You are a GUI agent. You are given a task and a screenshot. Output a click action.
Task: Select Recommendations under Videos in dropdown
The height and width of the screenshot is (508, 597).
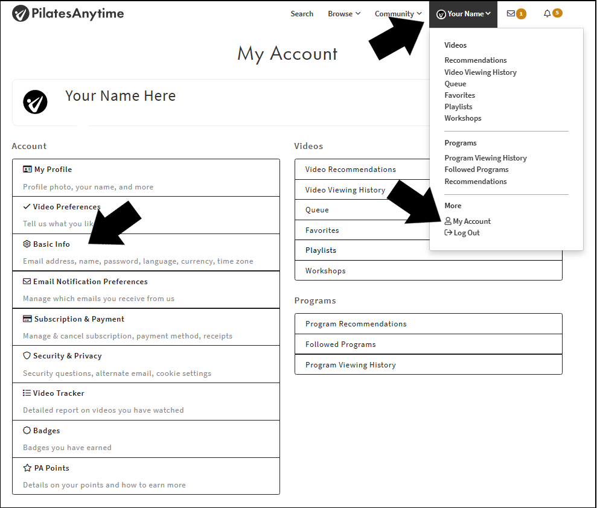pyautogui.click(x=476, y=60)
